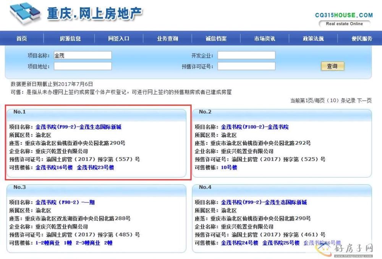Open the 首页 navigation menu item

coord(22,39)
